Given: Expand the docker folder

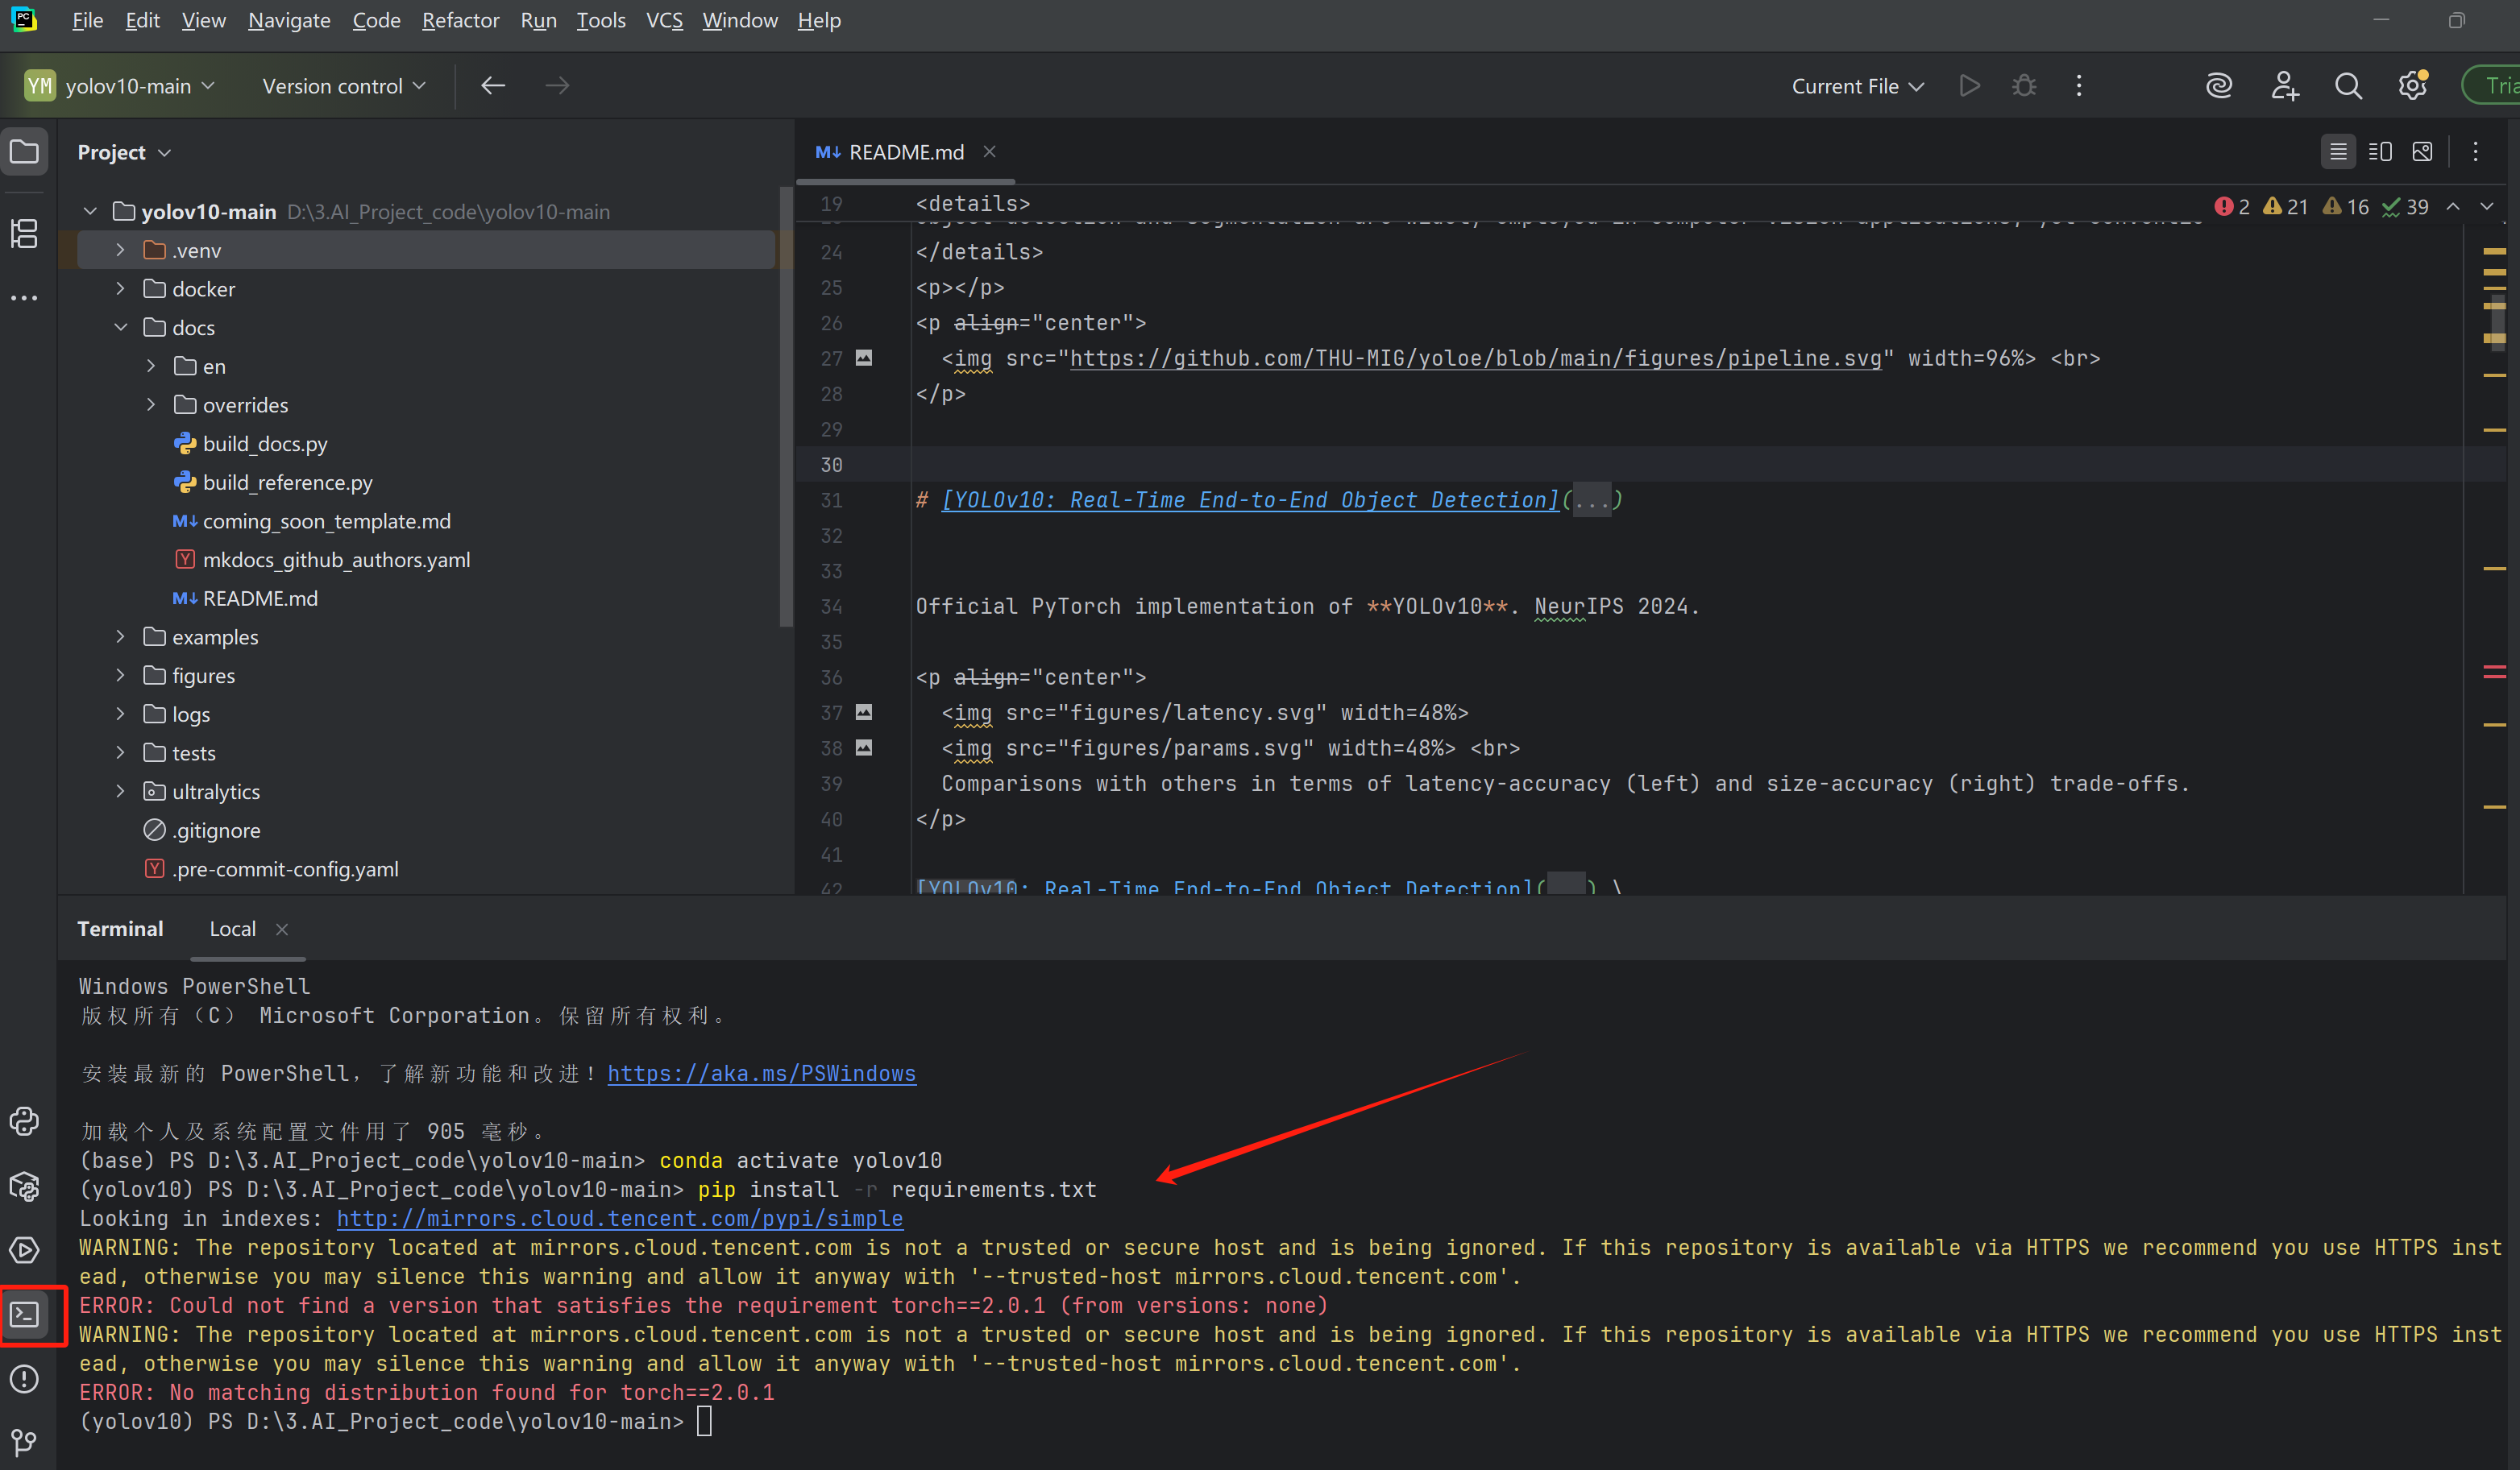Looking at the screenshot, I should click(x=121, y=288).
